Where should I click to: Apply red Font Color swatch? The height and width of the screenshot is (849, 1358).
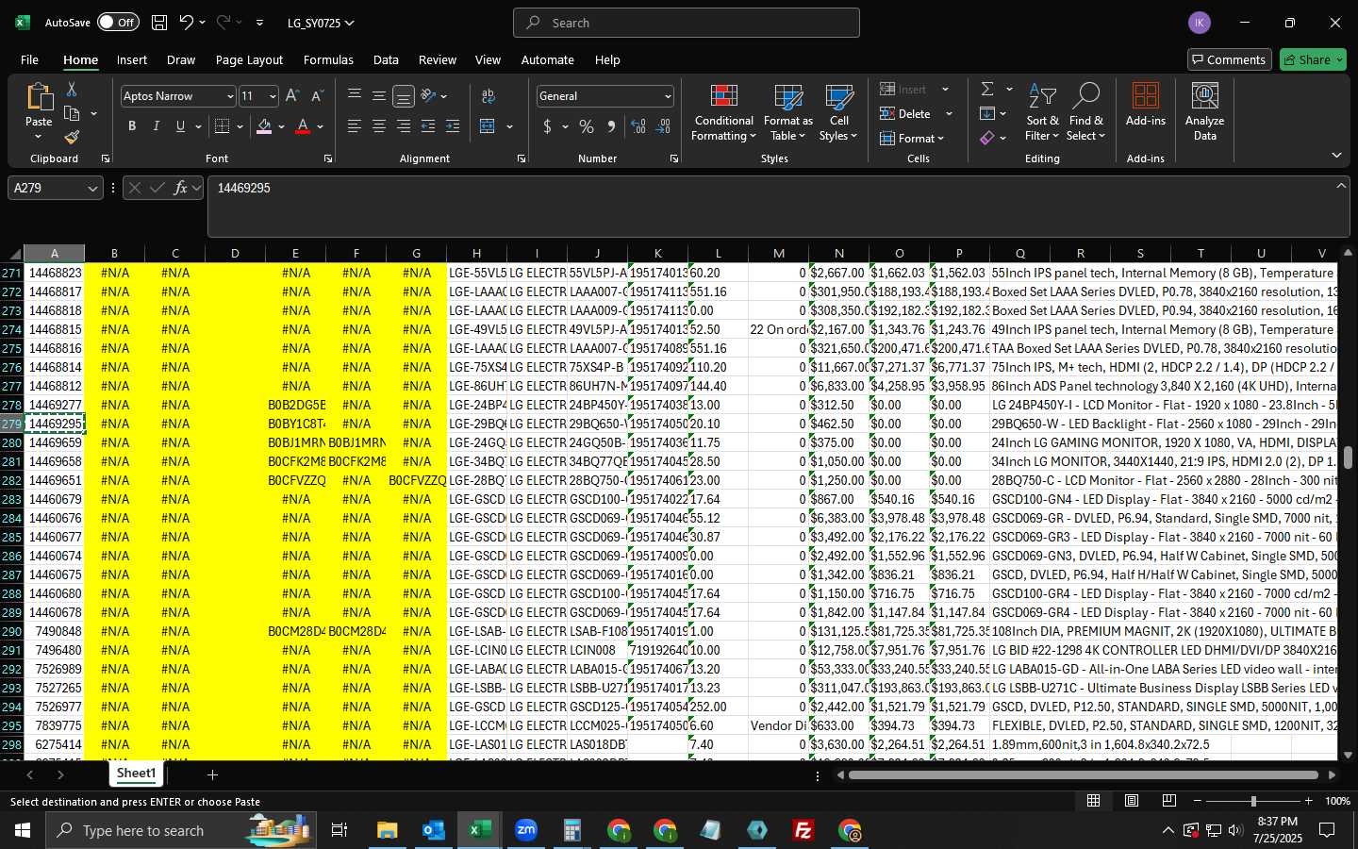(303, 126)
